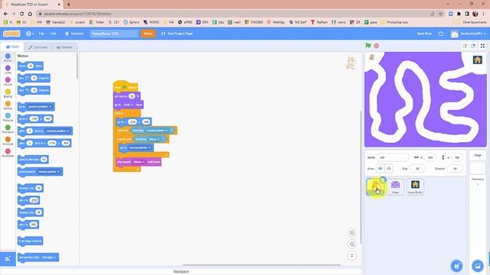This screenshot has height=275, width=490.
Task: Click Save Now
Action: 424,34
